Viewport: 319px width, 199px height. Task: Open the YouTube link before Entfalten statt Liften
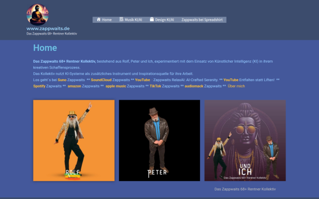pyautogui.click(x=231, y=80)
